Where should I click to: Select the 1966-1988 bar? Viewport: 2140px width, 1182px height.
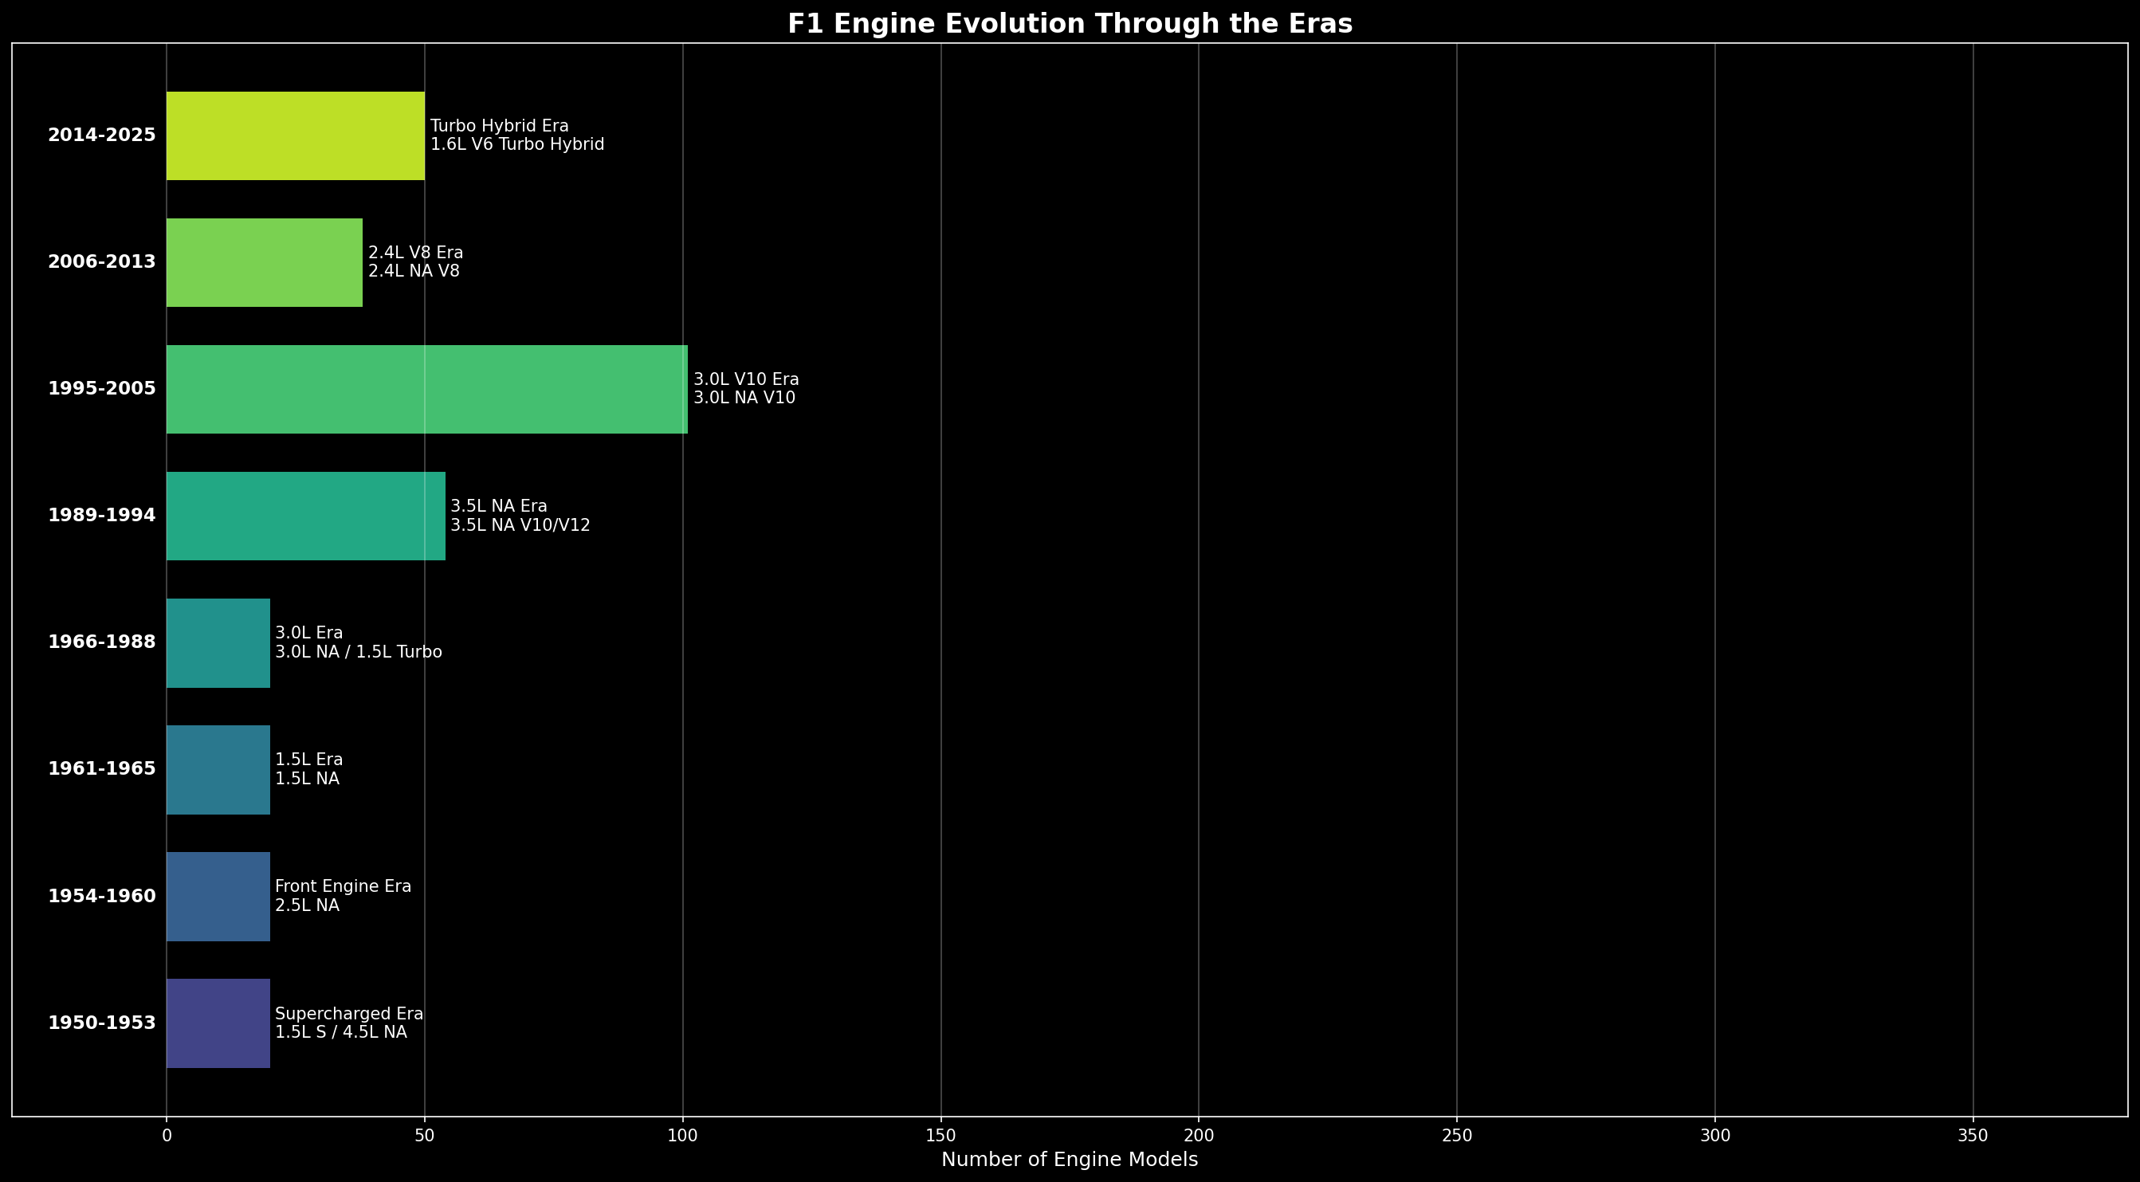coord(218,643)
